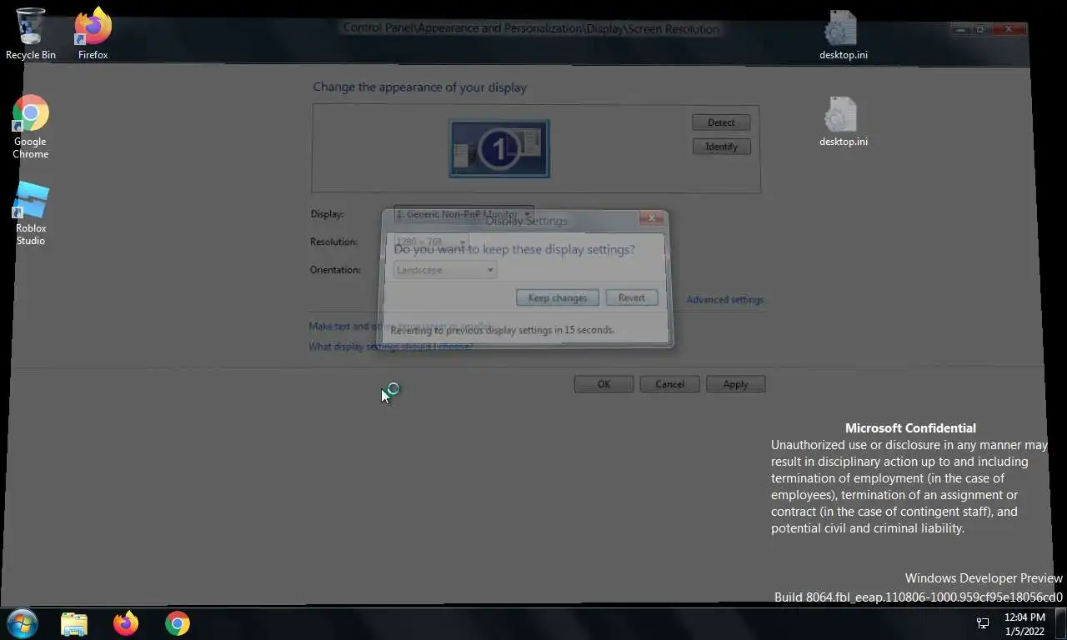This screenshot has height=640, width=1067.
Task: Click the Detect button
Action: 721,122
